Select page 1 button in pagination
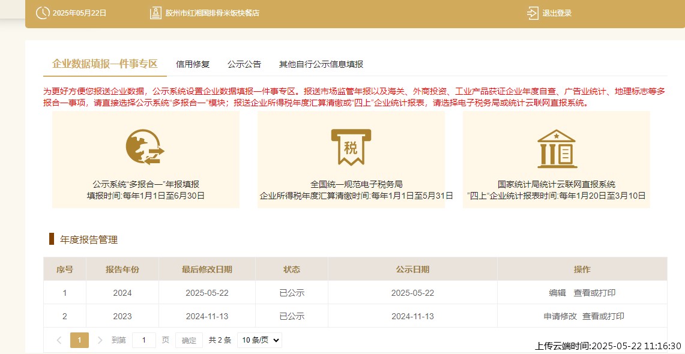Screen dimensions: 685x354 79,340
